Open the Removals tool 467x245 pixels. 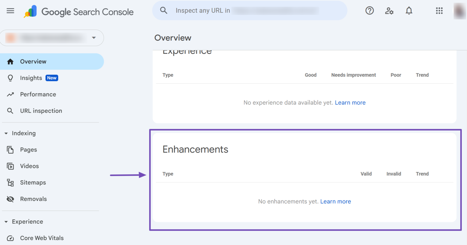tap(33, 199)
